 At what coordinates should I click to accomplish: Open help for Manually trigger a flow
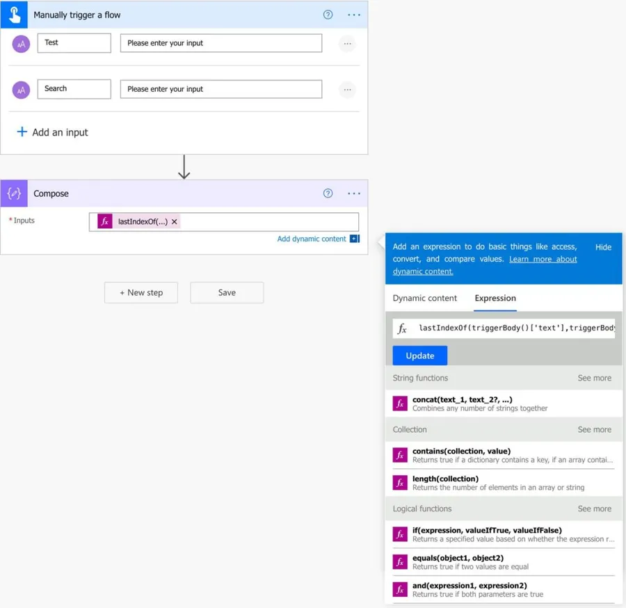point(328,15)
